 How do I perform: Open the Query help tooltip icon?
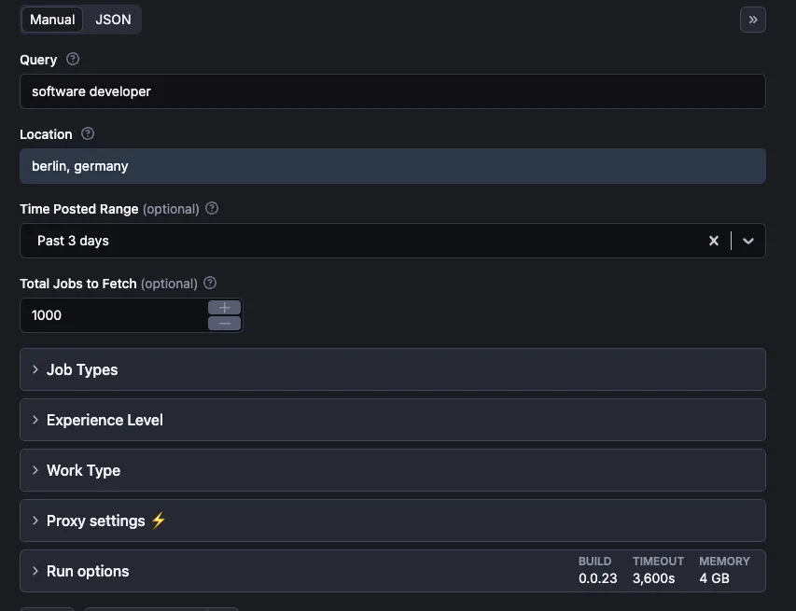pos(73,59)
